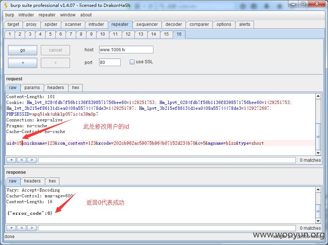The height and width of the screenshot is (245, 328).
Task: Click the Burp Suite lightning title icon
Action: tap(6, 5)
